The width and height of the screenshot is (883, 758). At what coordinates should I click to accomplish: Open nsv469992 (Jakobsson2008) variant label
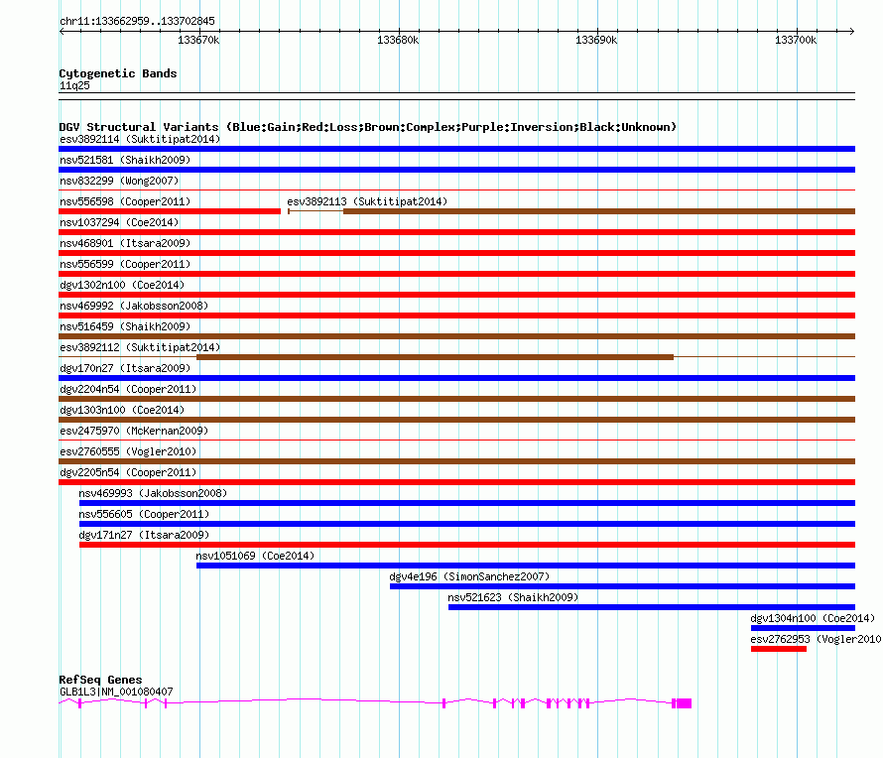(x=134, y=306)
